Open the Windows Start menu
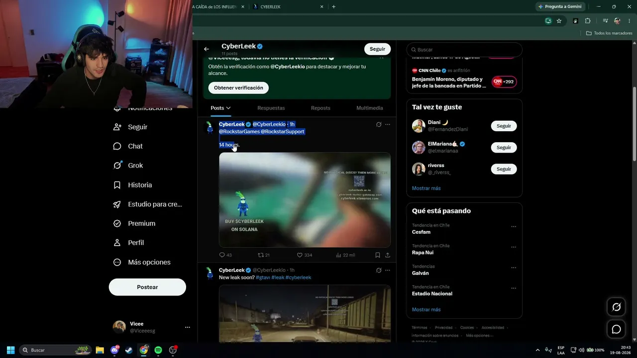Screen dimensions: 637x358 coord(10,350)
